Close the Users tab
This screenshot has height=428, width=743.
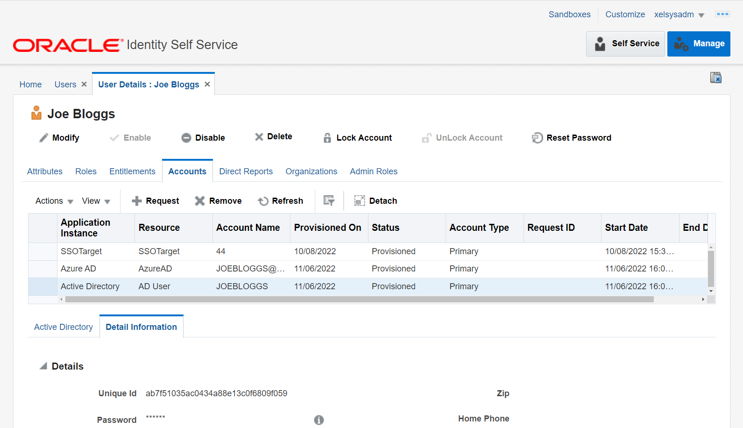tap(84, 84)
